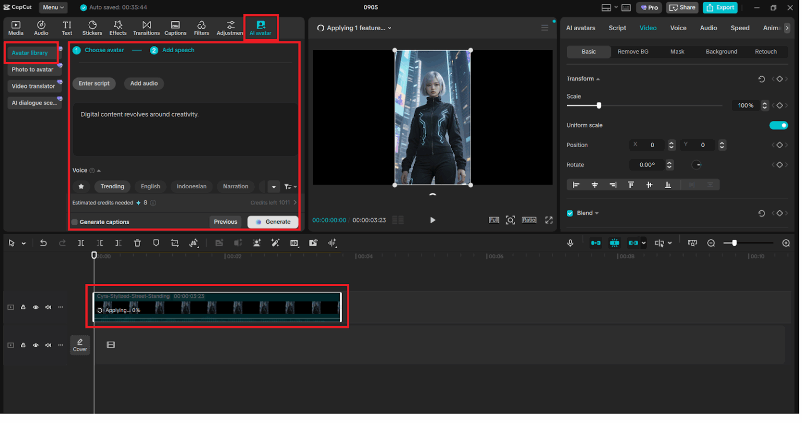Click the Generate button
Image resolution: width=802 pixels, height=423 pixels.
coord(274,223)
